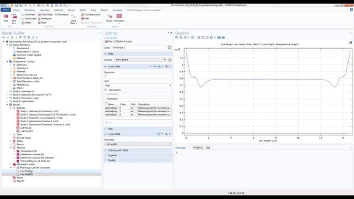Switch to the Physics ribbon tab

coord(71,10)
